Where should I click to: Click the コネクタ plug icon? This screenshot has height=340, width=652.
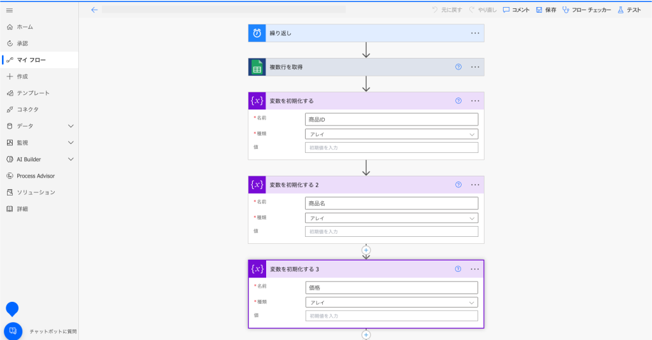[x=10, y=110]
